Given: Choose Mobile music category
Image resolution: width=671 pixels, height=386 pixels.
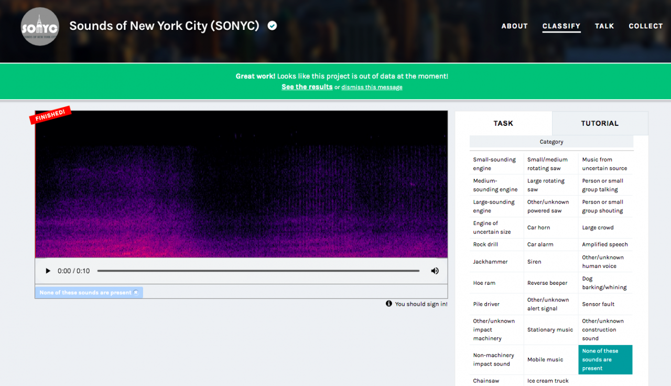Looking at the screenshot, I should click(551, 360).
